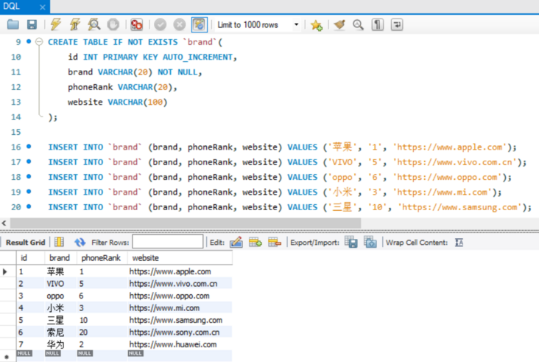Toggle auto-commit mode button
Screen dimensions: 539x362
tap(199, 24)
